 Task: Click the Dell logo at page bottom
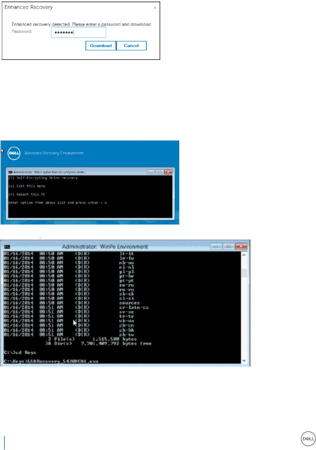[x=308, y=439]
